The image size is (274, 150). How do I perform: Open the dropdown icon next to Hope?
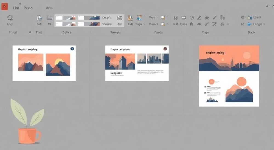click(x=164, y=17)
